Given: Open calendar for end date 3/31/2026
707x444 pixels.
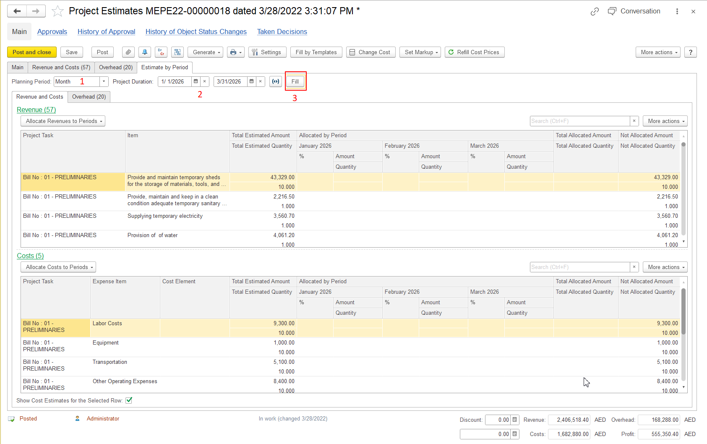Looking at the screenshot, I should click(251, 81).
